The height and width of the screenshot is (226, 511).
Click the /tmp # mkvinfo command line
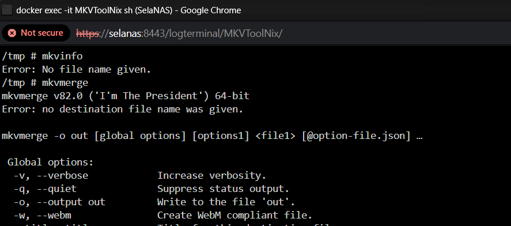43,56
